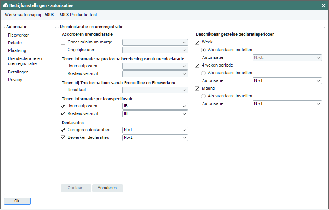Select standard radio button under 4-weken periode

204,73
